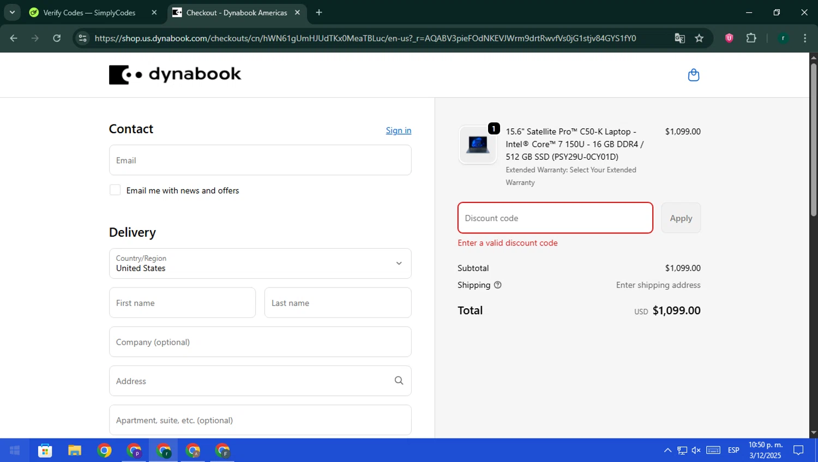The height and width of the screenshot is (462, 818).
Task: Click the Extended Warranty description text
Action: coord(571,176)
